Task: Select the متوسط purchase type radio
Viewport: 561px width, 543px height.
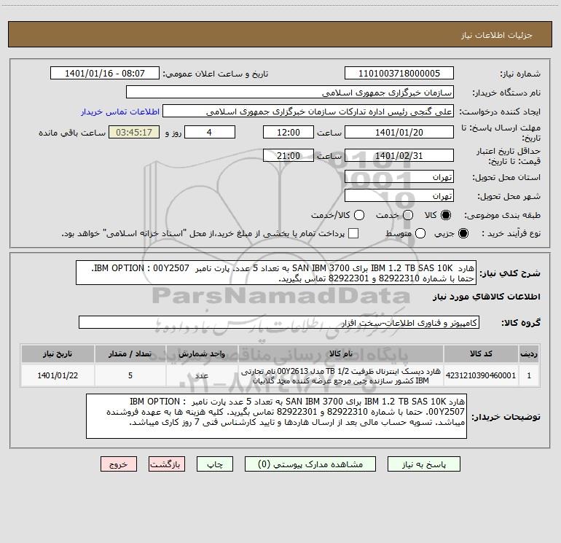Action: pyautogui.click(x=420, y=233)
